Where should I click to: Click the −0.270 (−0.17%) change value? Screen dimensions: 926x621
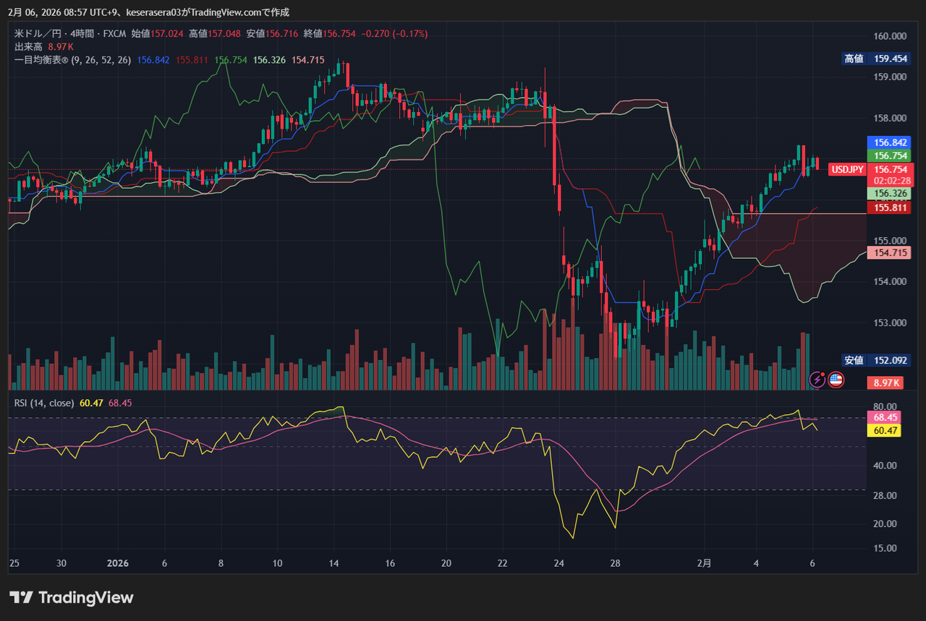tap(394, 33)
